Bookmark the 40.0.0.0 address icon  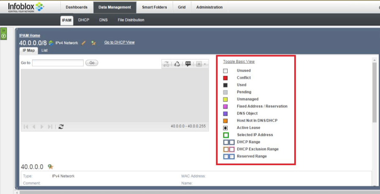(x=50, y=167)
